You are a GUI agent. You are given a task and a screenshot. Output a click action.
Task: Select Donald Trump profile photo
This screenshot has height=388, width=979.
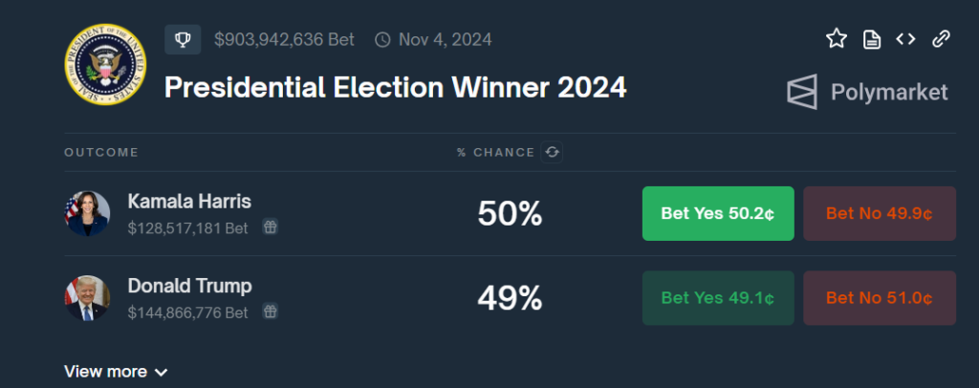87,297
